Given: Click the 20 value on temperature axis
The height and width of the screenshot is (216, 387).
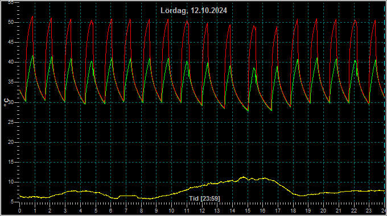Looking at the screenshot, I should click(x=10, y=142).
